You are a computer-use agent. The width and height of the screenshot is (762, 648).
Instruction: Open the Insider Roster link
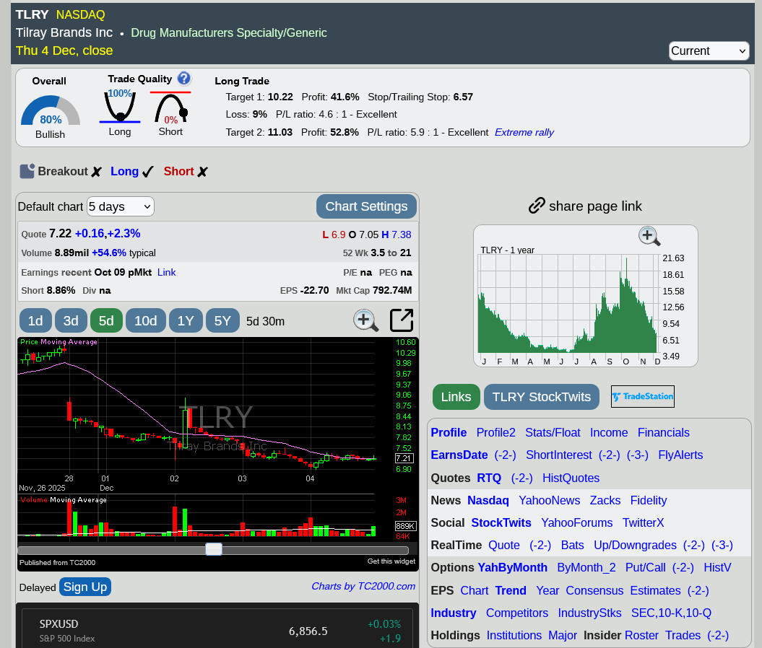[x=641, y=636]
